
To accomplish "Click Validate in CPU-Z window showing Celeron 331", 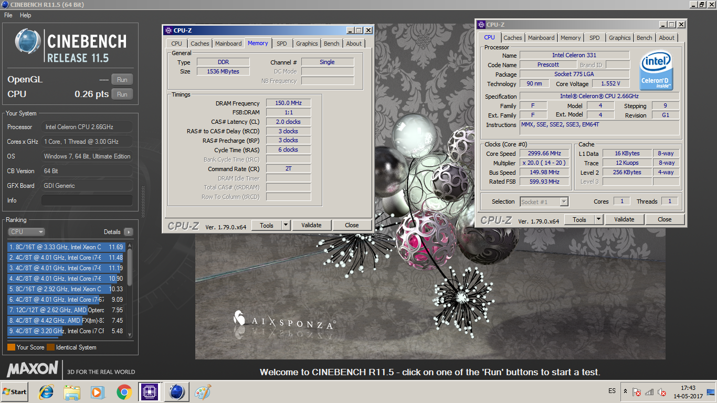I will tap(624, 219).
